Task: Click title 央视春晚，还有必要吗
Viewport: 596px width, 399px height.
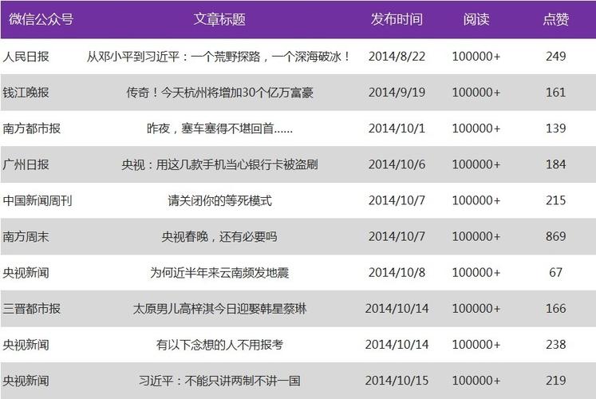Action: point(219,236)
